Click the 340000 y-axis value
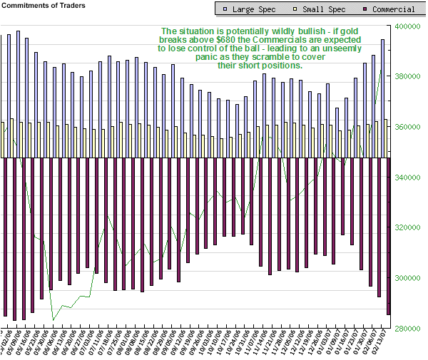 407,178
